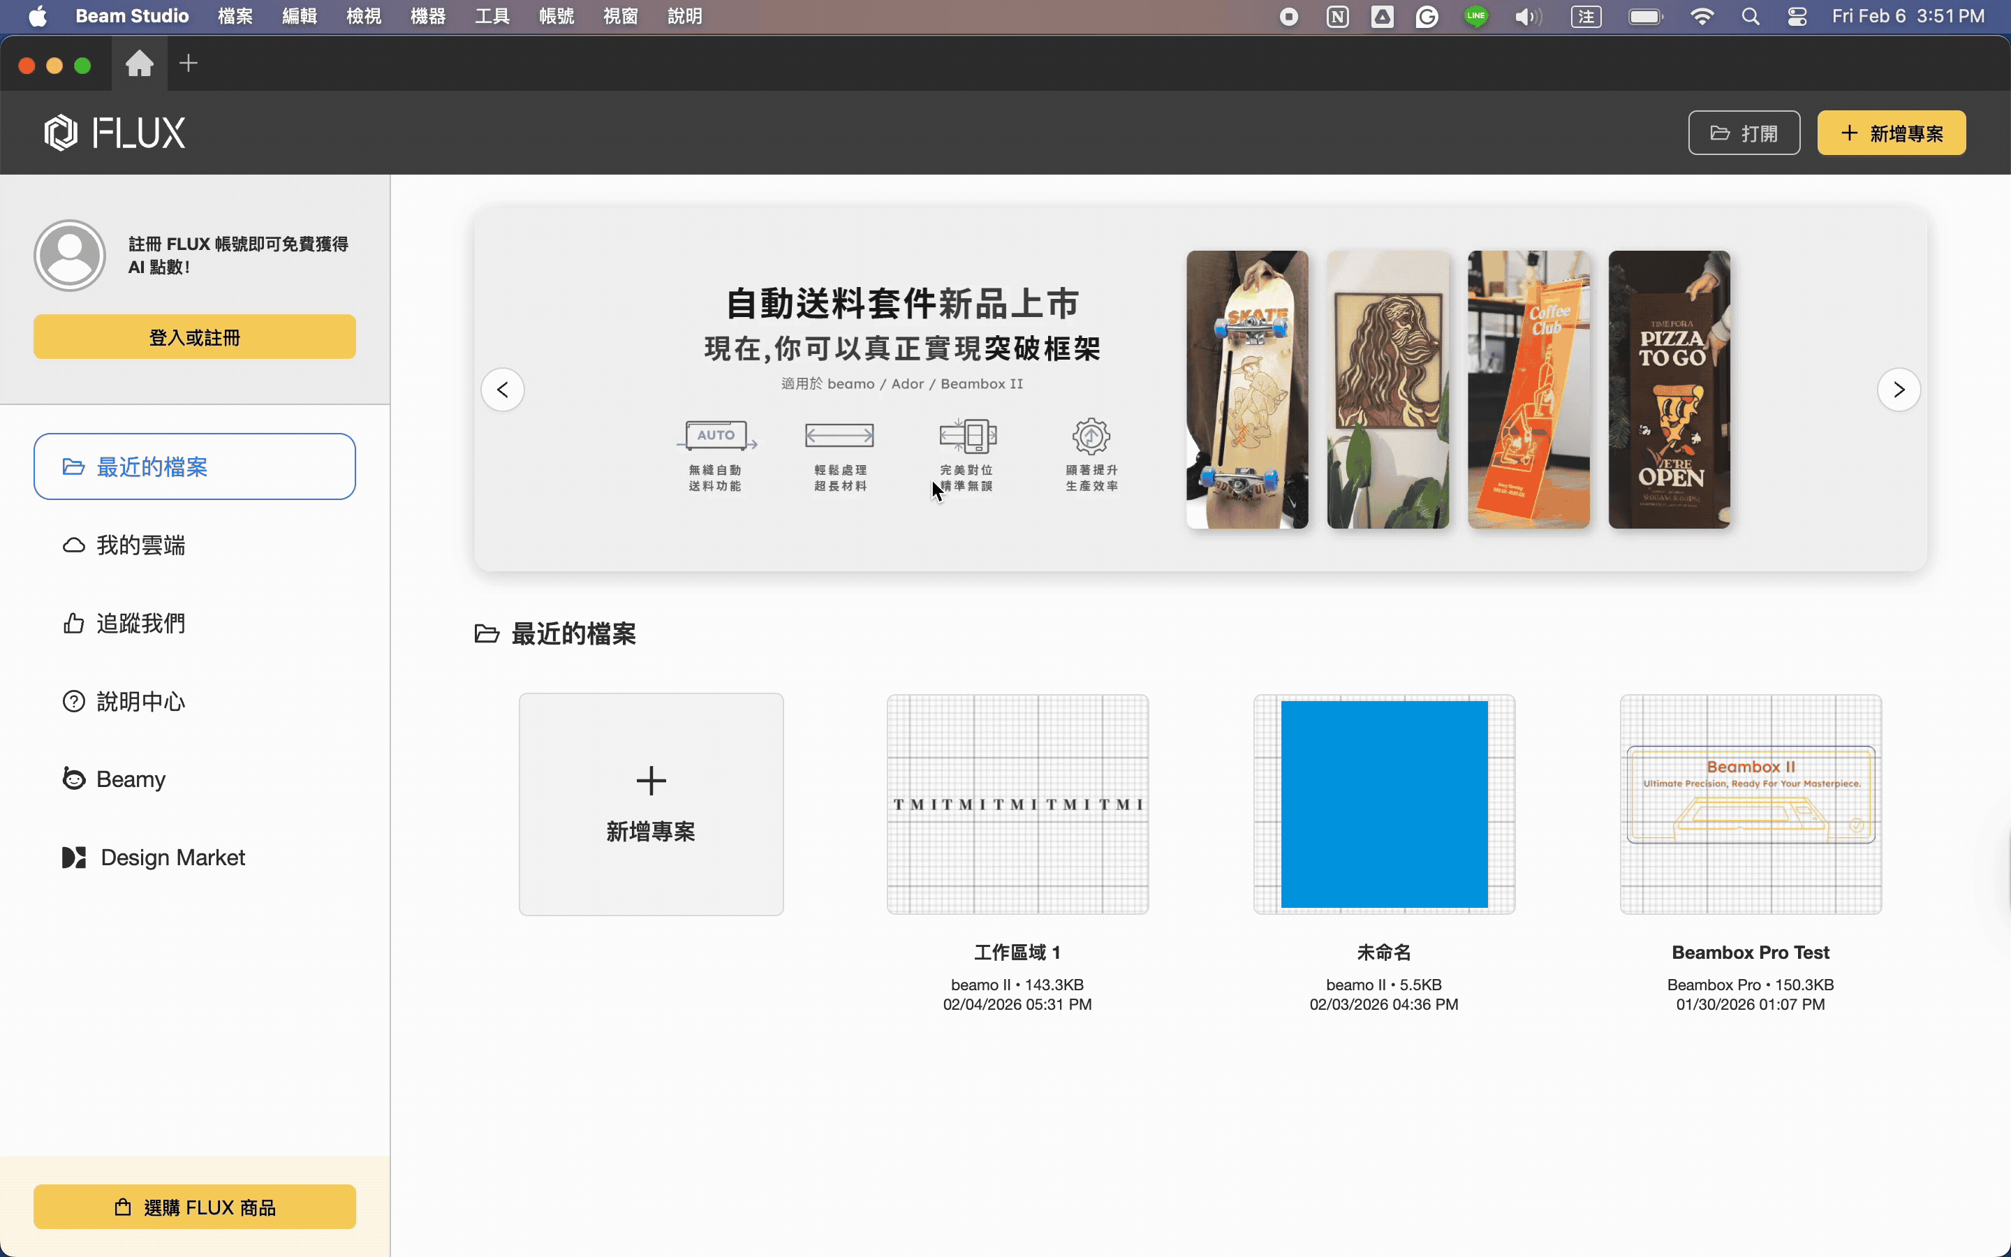Screen dimensions: 2011x1257
Task: Click the Wi-Fi status icon
Action: pos(1702,17)
